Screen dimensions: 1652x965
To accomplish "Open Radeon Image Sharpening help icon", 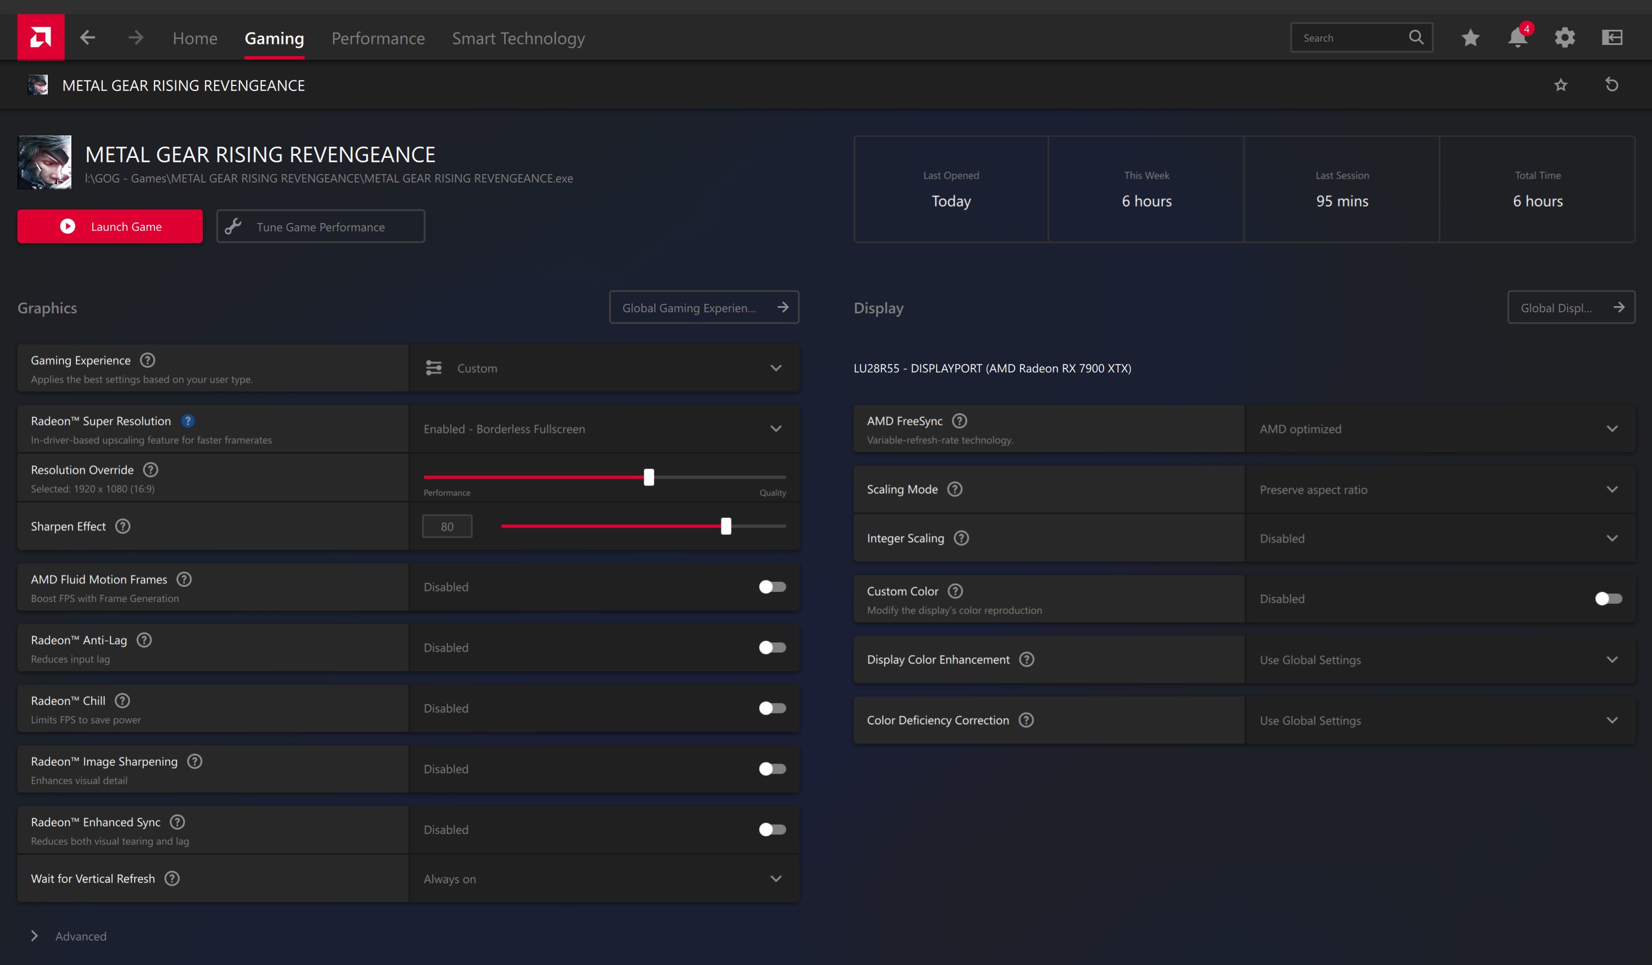I will pyautogui.click(x=194, y=761).
